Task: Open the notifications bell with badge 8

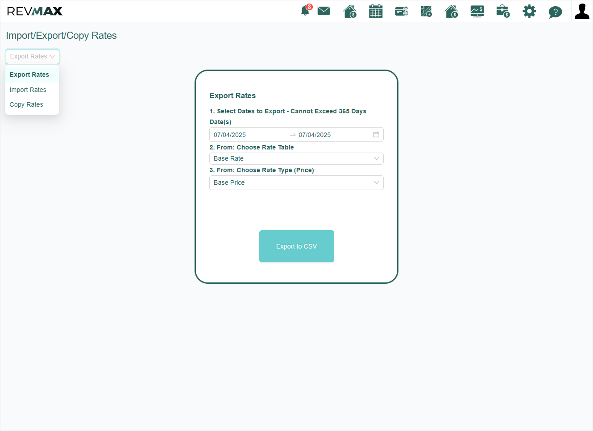Action: click(x=306, y=11)
